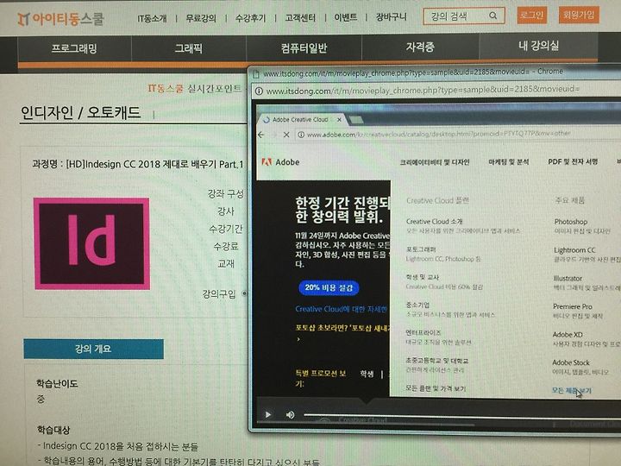Viewport: 621px width, 466px height.
Task: Click the 20% 비용 절감 button
Action: [329, 287]
